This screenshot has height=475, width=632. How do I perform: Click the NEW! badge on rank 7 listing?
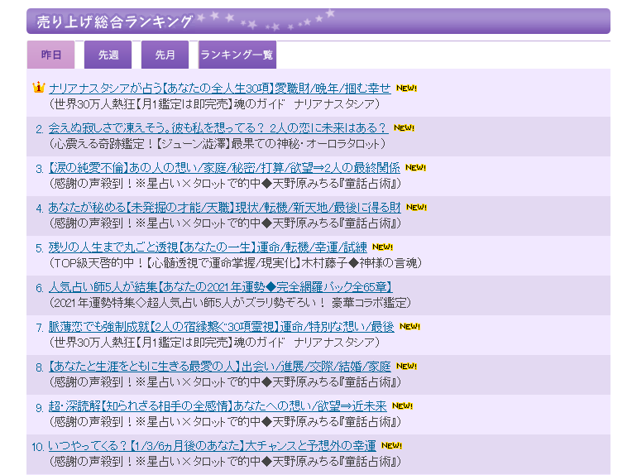(x=409, y=326)
